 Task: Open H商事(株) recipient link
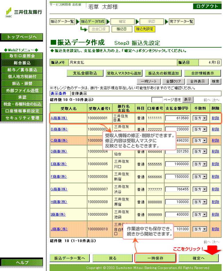[x=59, y=202]
